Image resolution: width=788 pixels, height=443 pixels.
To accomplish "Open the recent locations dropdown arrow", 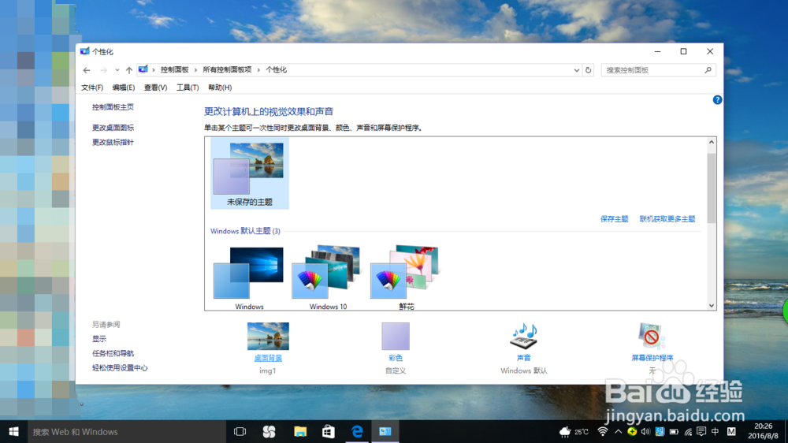I will pos(117,70).
